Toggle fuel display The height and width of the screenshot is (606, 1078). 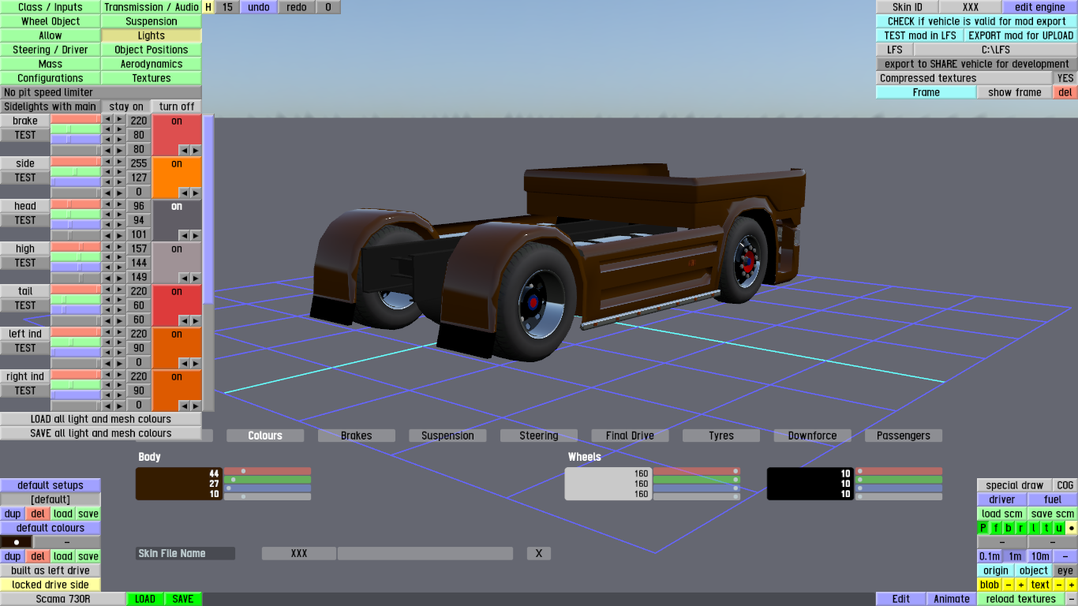click(1053, 499)
